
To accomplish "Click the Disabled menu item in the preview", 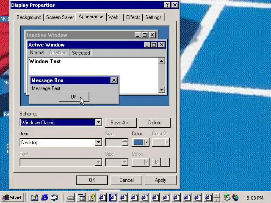I will 58,52.
